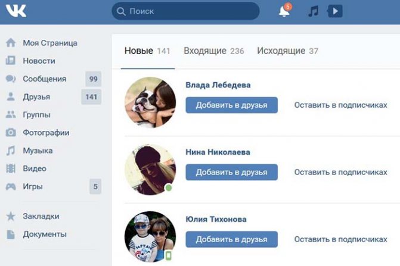Open the notifications bell icon
Image resolution: width=400 pixels, height=266 pixels.
(x=284, y=11)
